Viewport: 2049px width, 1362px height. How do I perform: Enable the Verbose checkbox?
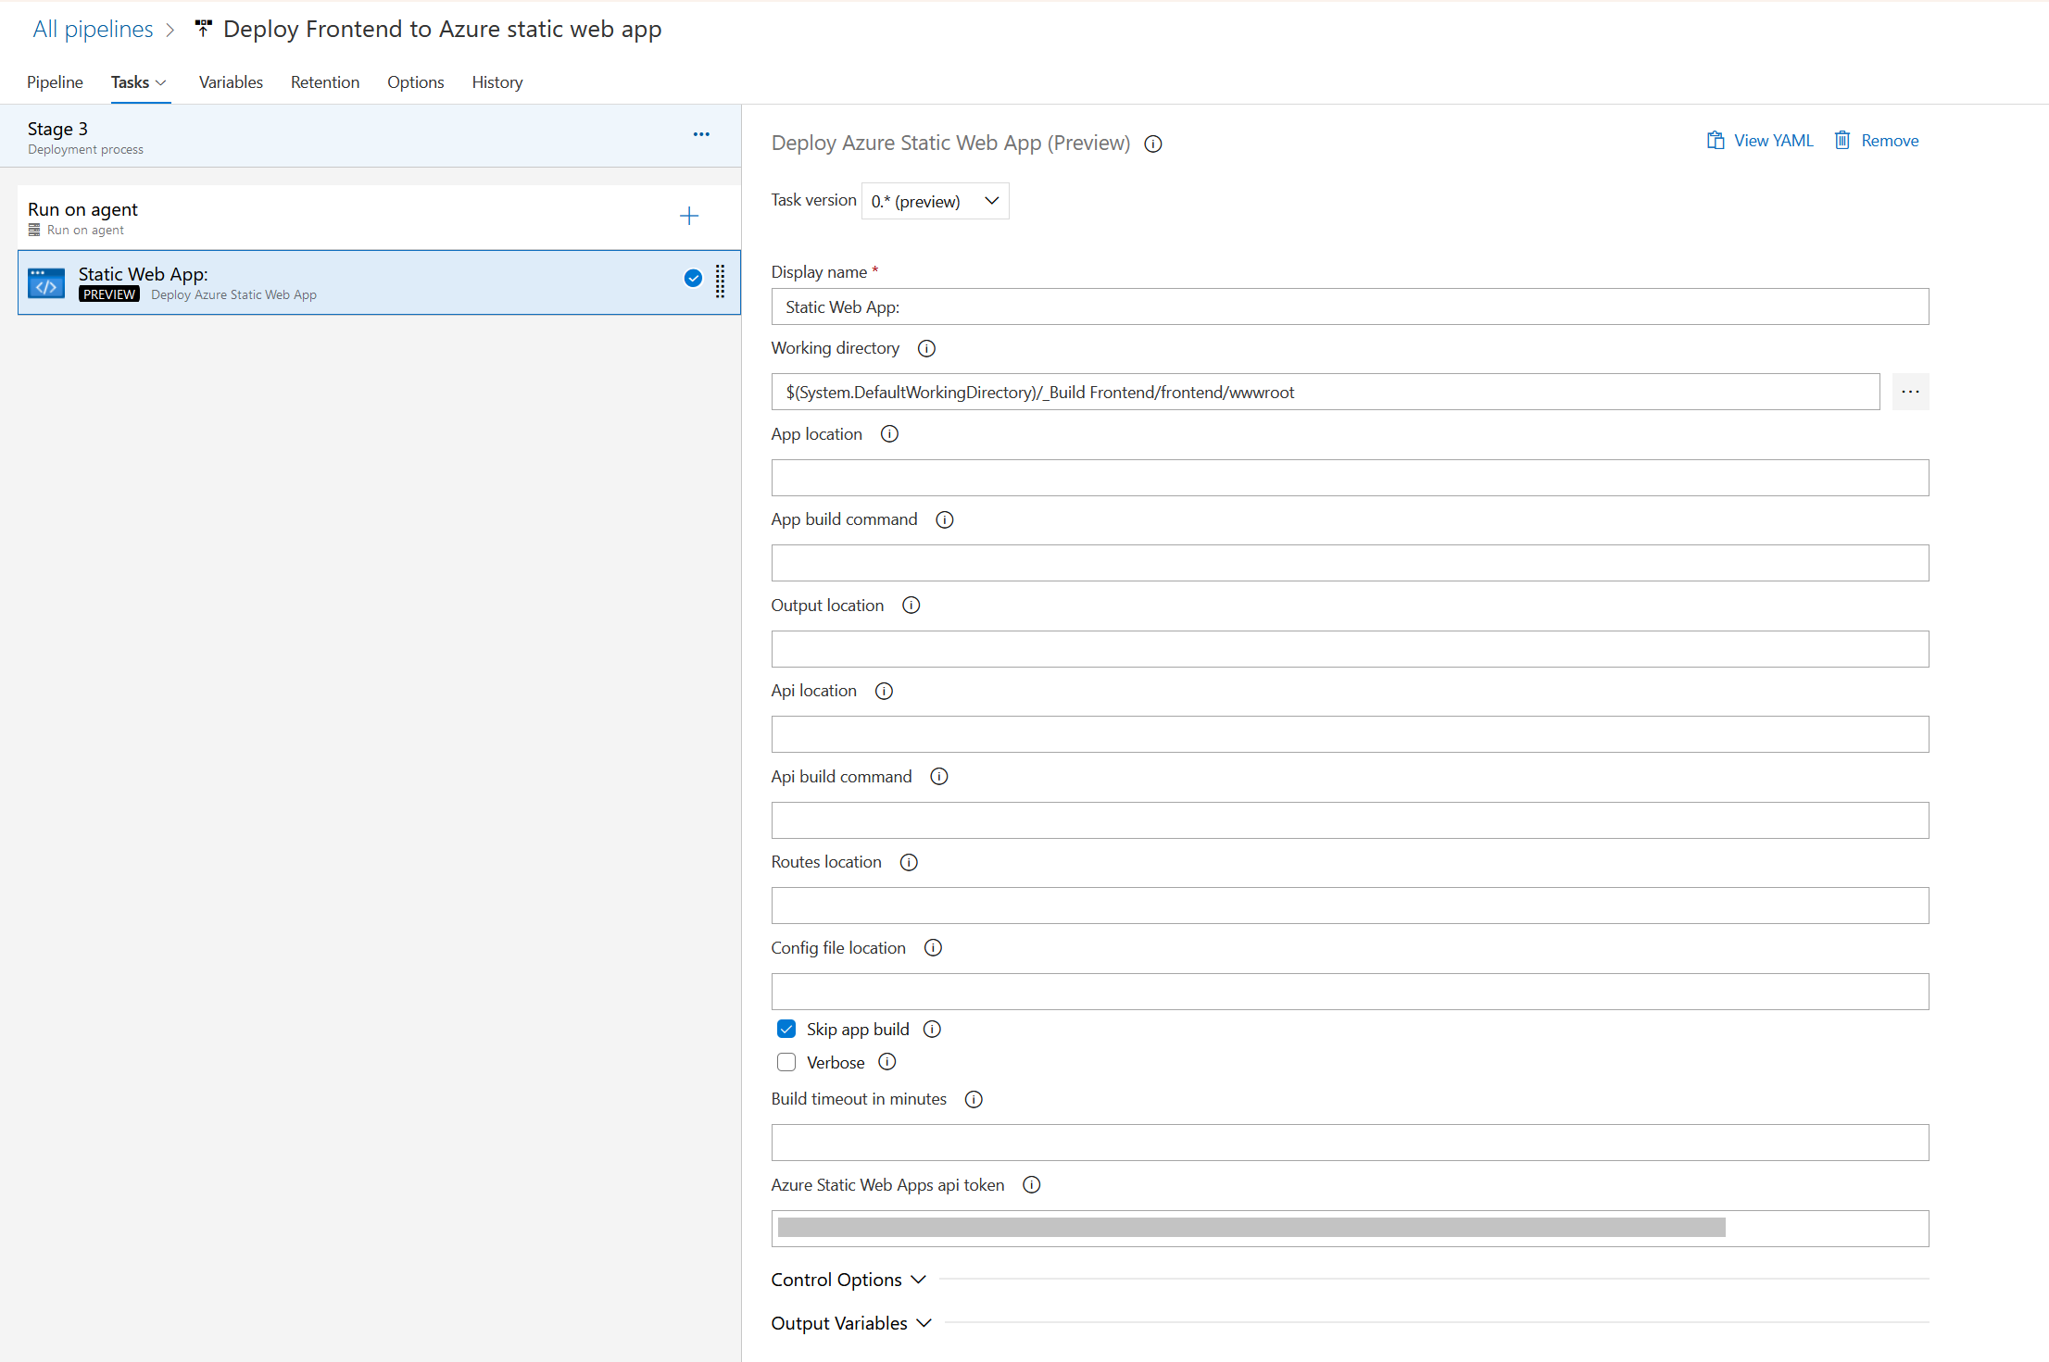(x=785, y=1063)
